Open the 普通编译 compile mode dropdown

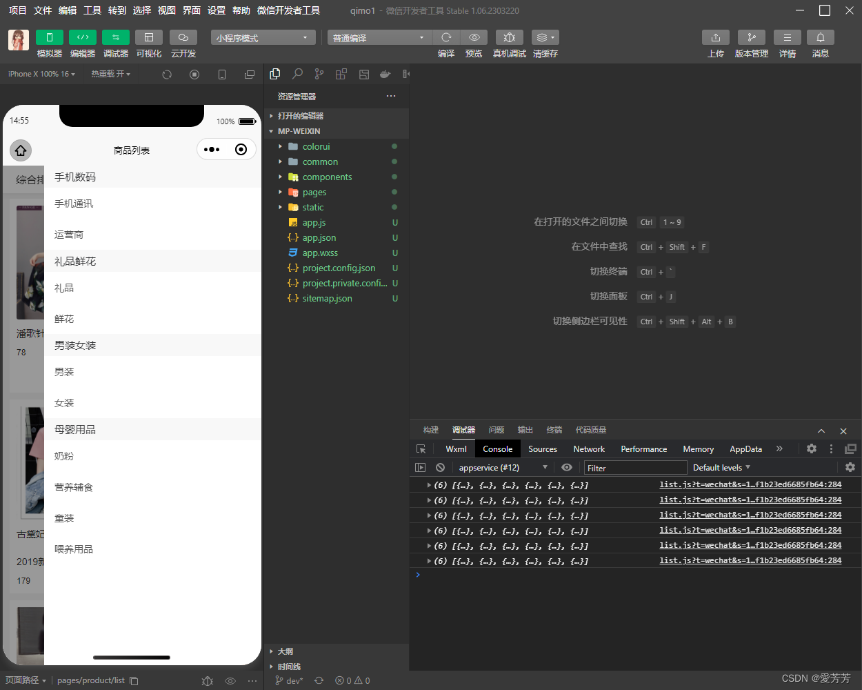(x=379, y=37)
